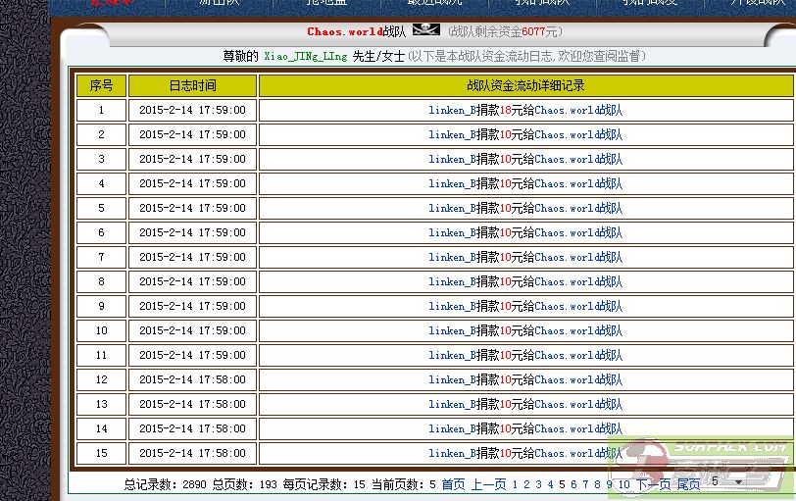The image size is (796, 501).
Task: Select the timestamp cell in row 15
Action: [x=192, y=453]
